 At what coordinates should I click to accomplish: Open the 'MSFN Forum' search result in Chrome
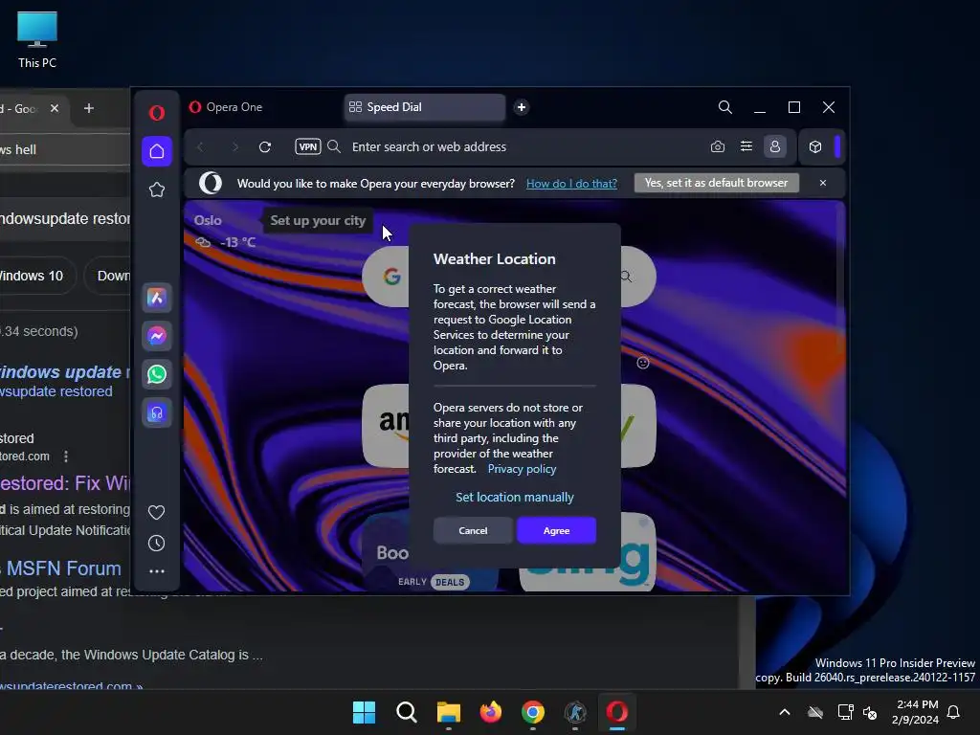63,568
